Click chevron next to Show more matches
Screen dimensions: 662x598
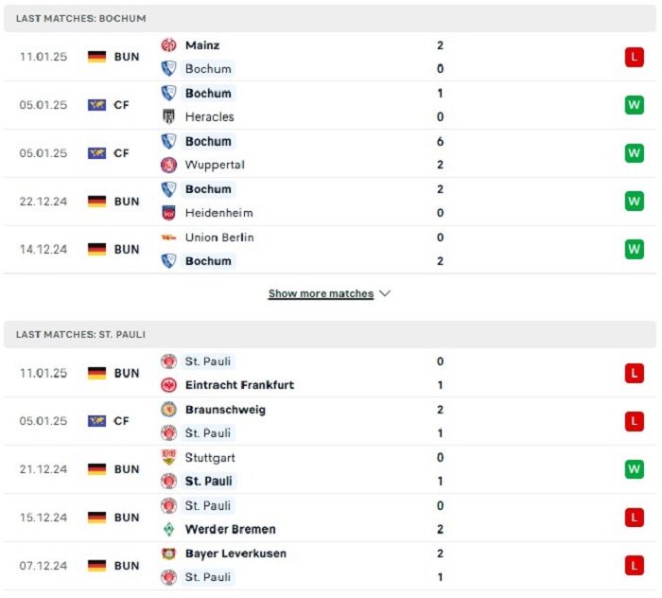385,293
